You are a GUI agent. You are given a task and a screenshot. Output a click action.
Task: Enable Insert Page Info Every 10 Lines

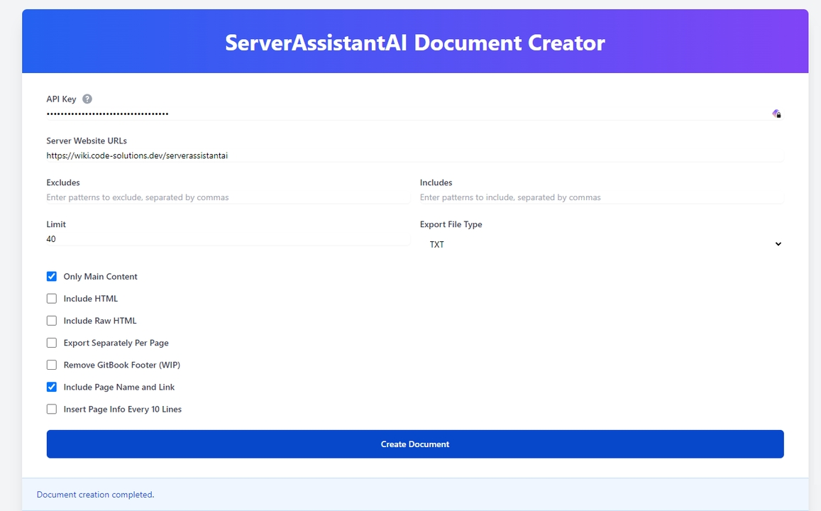coord(52,409)
